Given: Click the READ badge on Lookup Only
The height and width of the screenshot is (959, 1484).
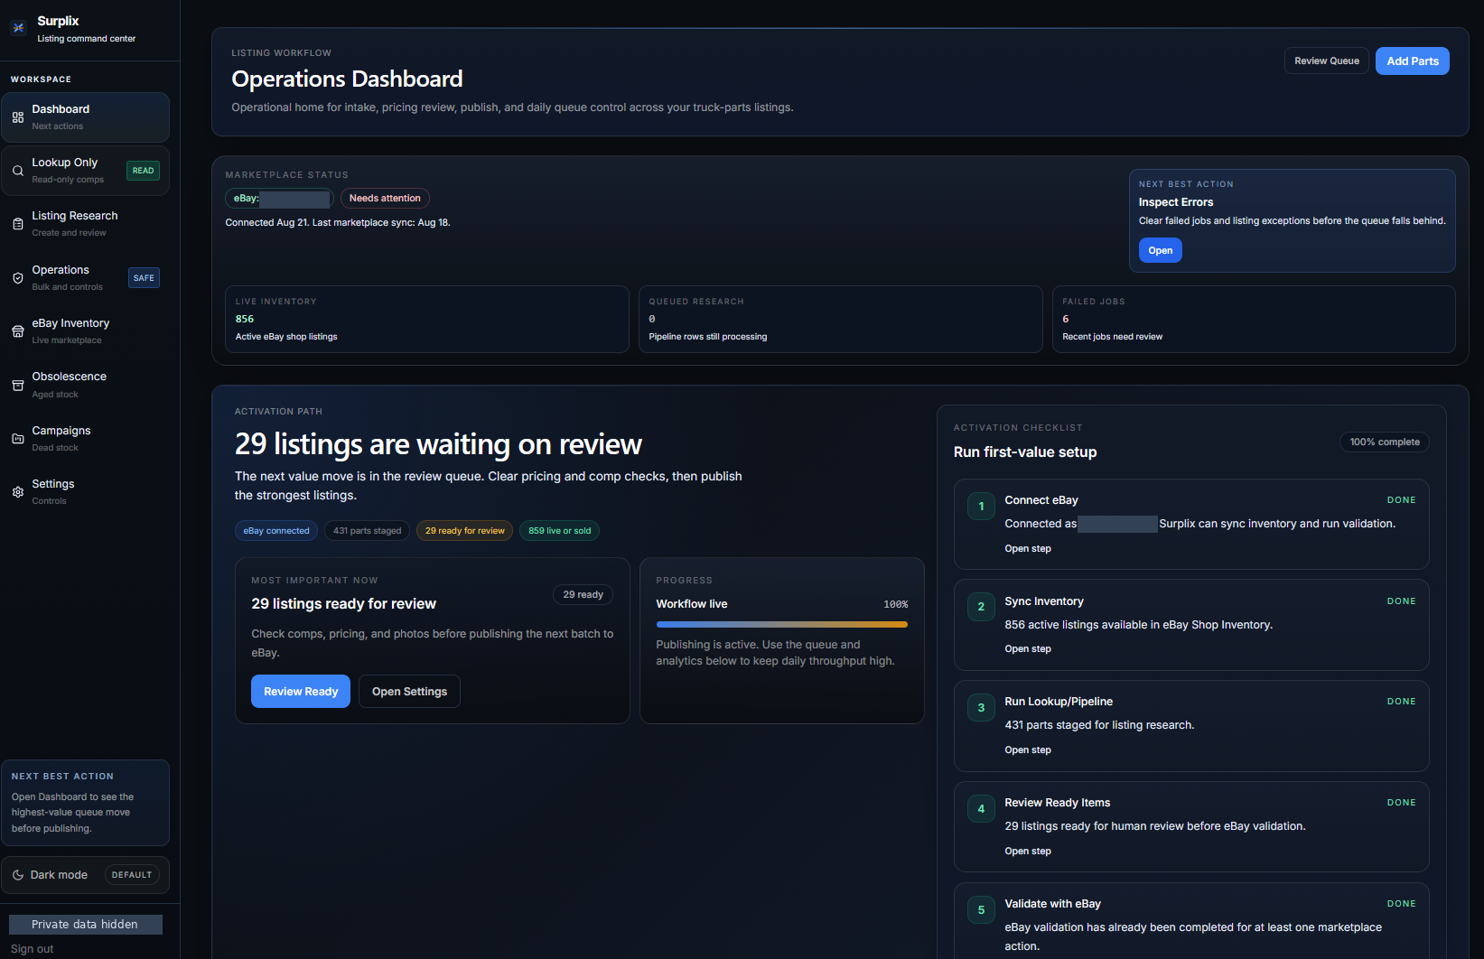Looking at the screenshot, I should pyautogui.click(x=143, y=171).
